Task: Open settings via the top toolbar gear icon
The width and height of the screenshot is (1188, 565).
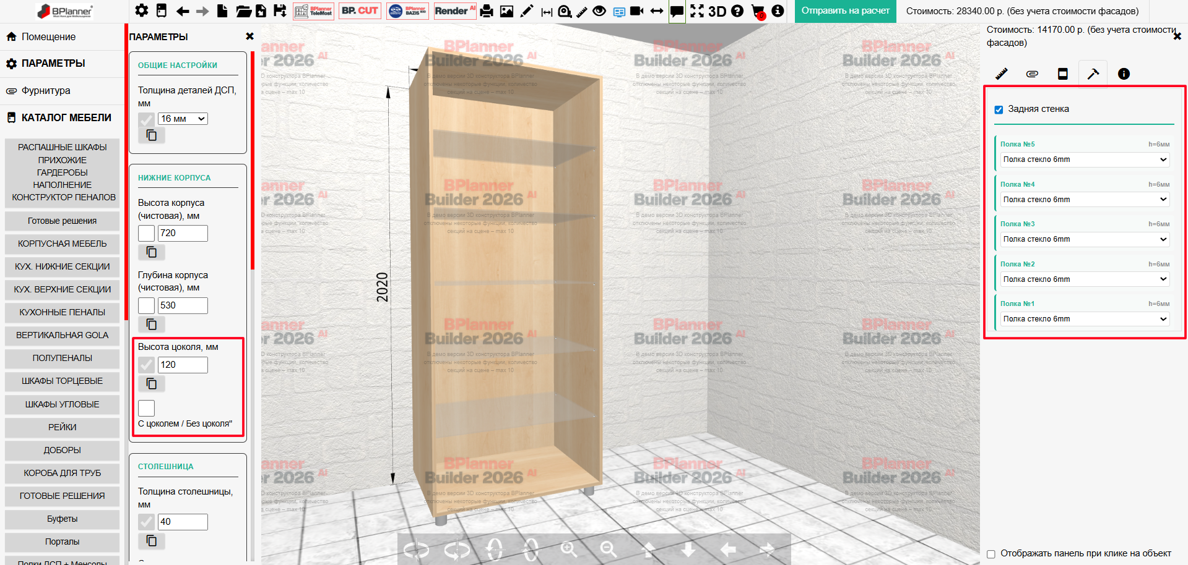Action: click(142, 11)
